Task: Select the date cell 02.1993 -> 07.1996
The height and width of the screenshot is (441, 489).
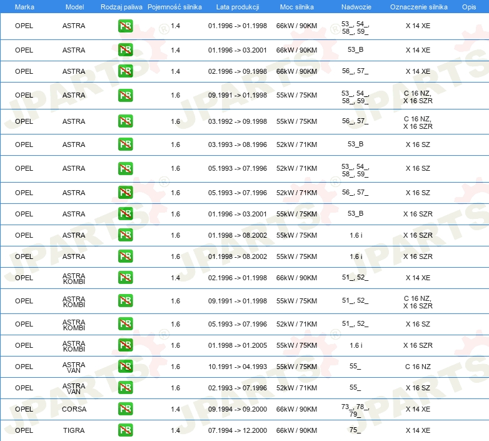Action: (238, 388)
